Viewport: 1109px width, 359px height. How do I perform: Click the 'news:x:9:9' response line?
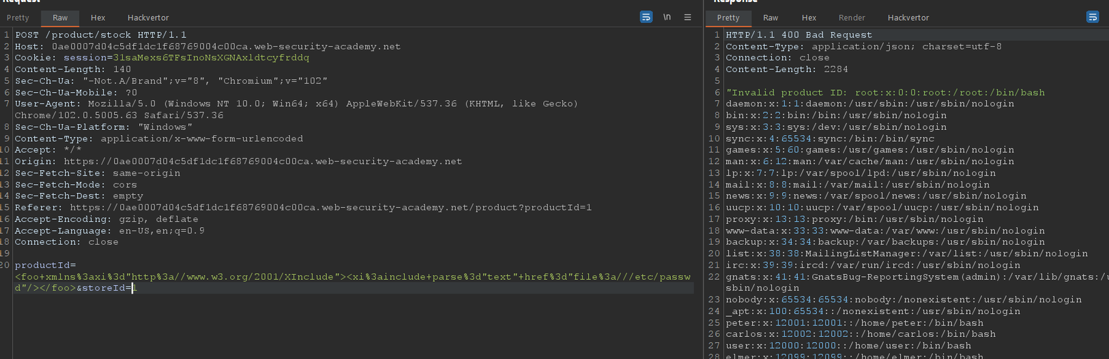click(876, 196)
